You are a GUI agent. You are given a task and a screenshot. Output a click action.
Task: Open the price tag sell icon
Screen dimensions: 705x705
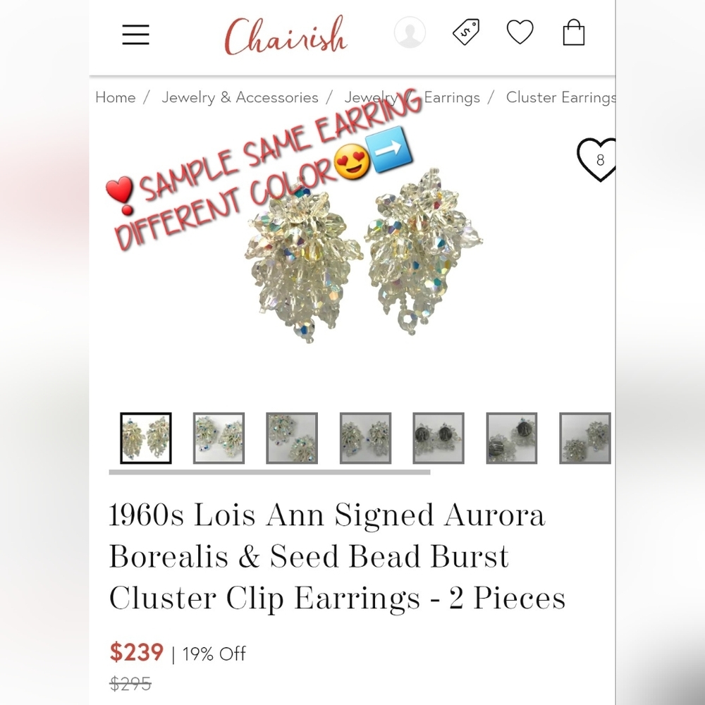[x=466, y=32]
